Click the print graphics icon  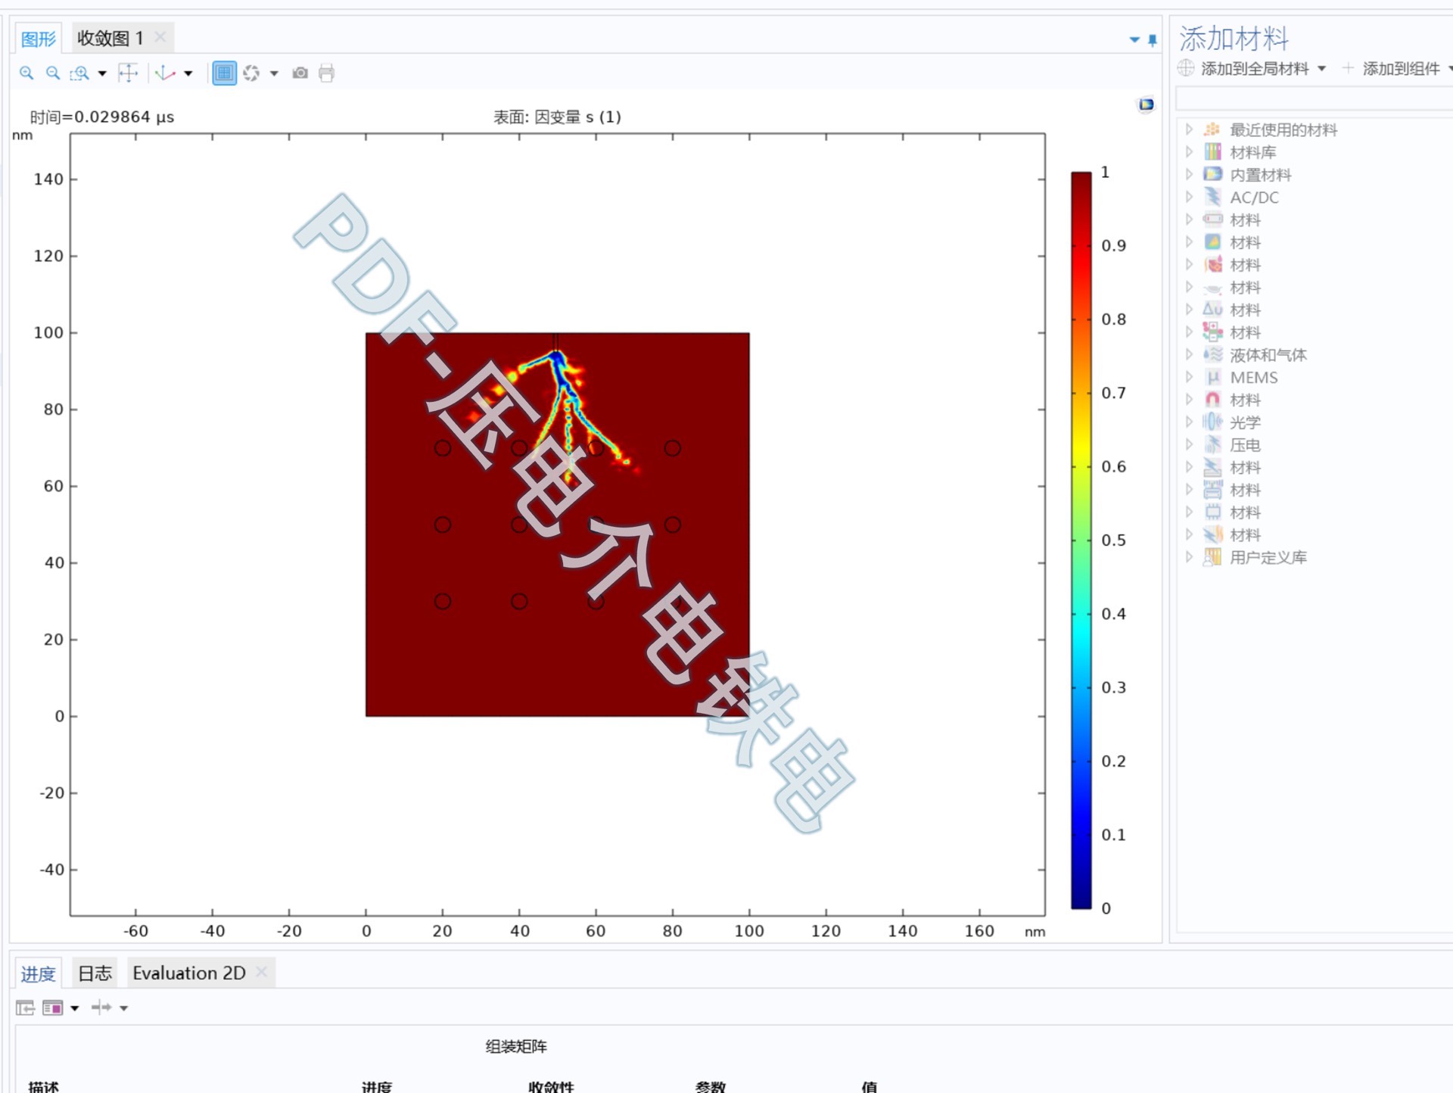(x=326, y=73)
